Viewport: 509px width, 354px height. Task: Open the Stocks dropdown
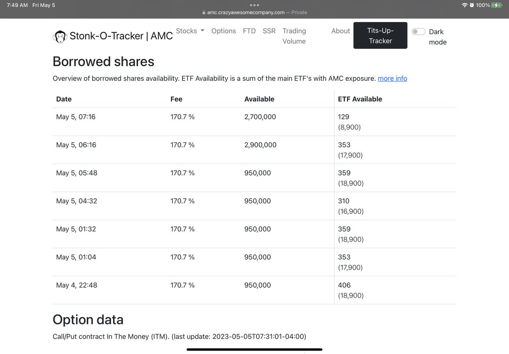coord(190,31)
